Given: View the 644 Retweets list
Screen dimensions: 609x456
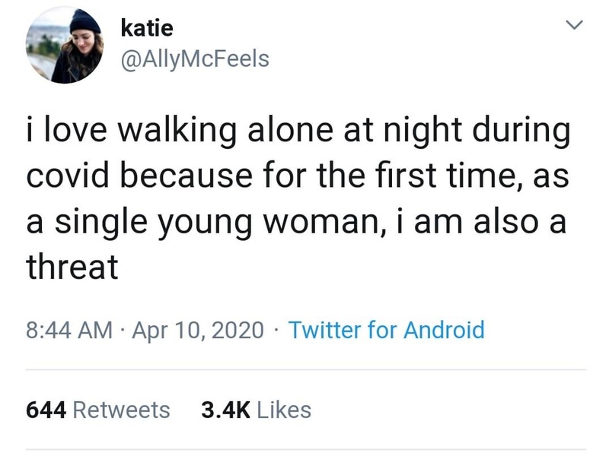Looking at the screenshot, I should (x=98, y=410).
